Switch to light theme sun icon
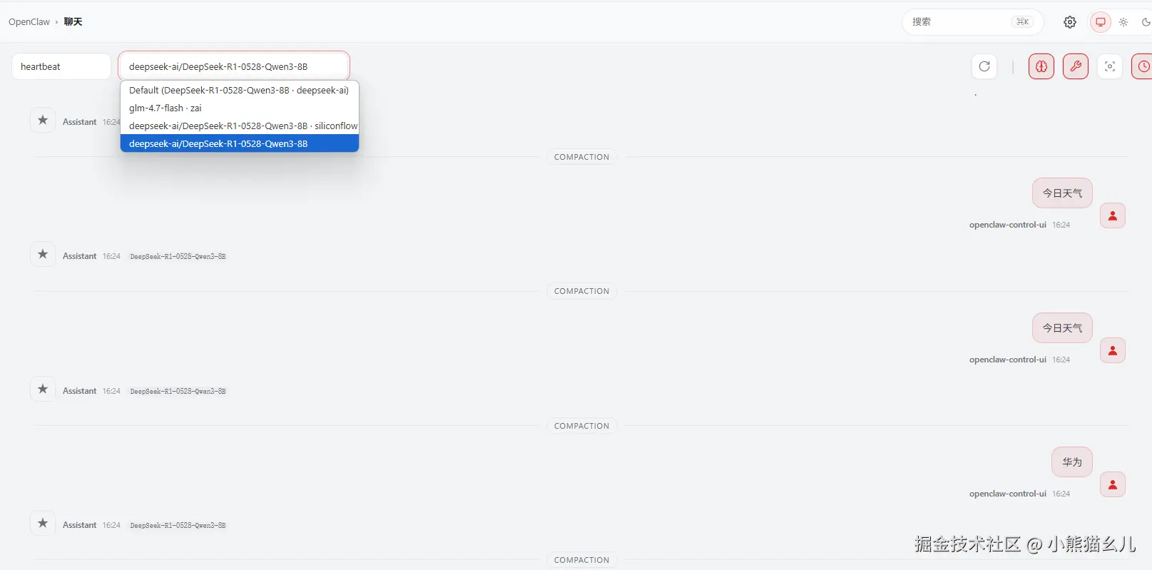 1123,22
